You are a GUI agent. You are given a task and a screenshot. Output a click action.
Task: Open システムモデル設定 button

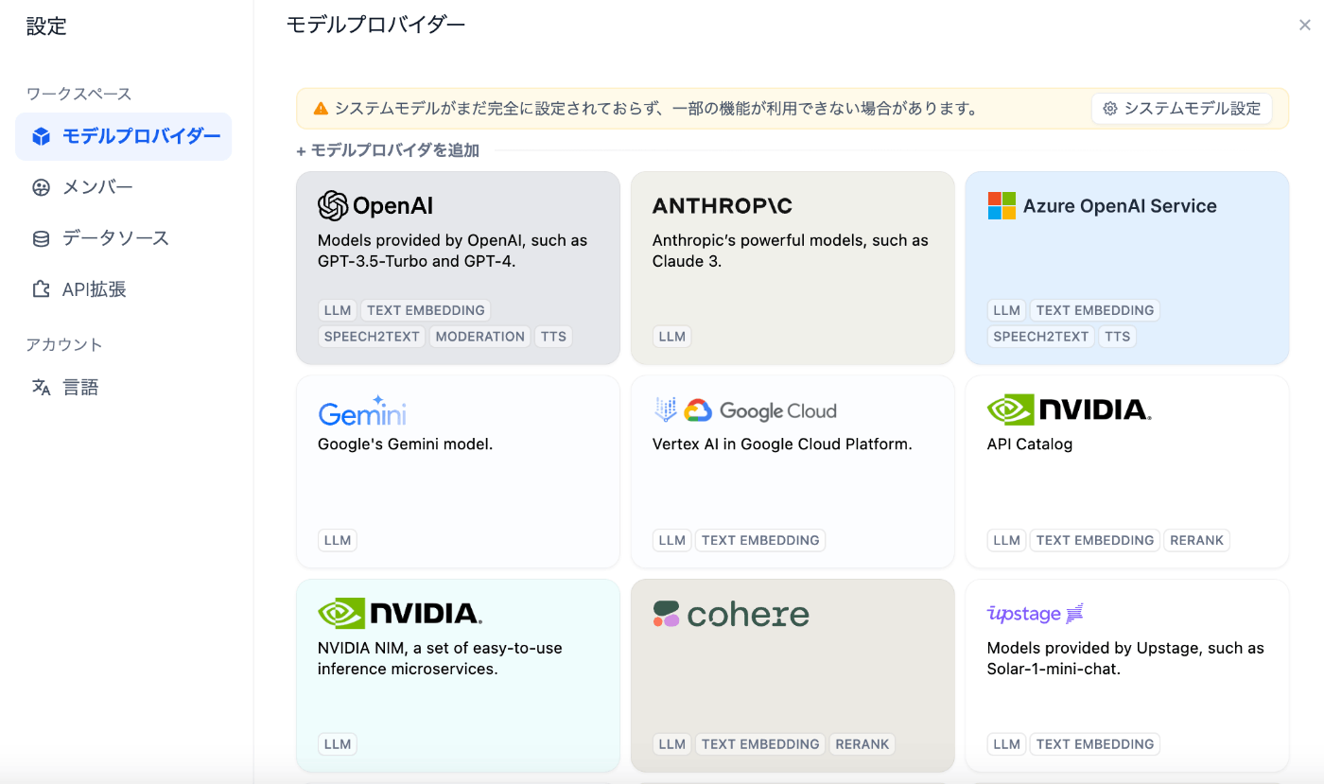1181,109
